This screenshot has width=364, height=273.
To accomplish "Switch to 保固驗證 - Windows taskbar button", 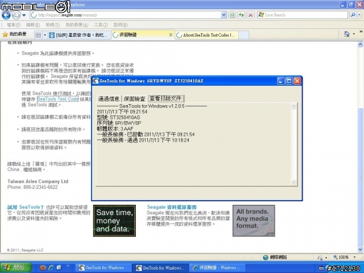I will (217, 268).
